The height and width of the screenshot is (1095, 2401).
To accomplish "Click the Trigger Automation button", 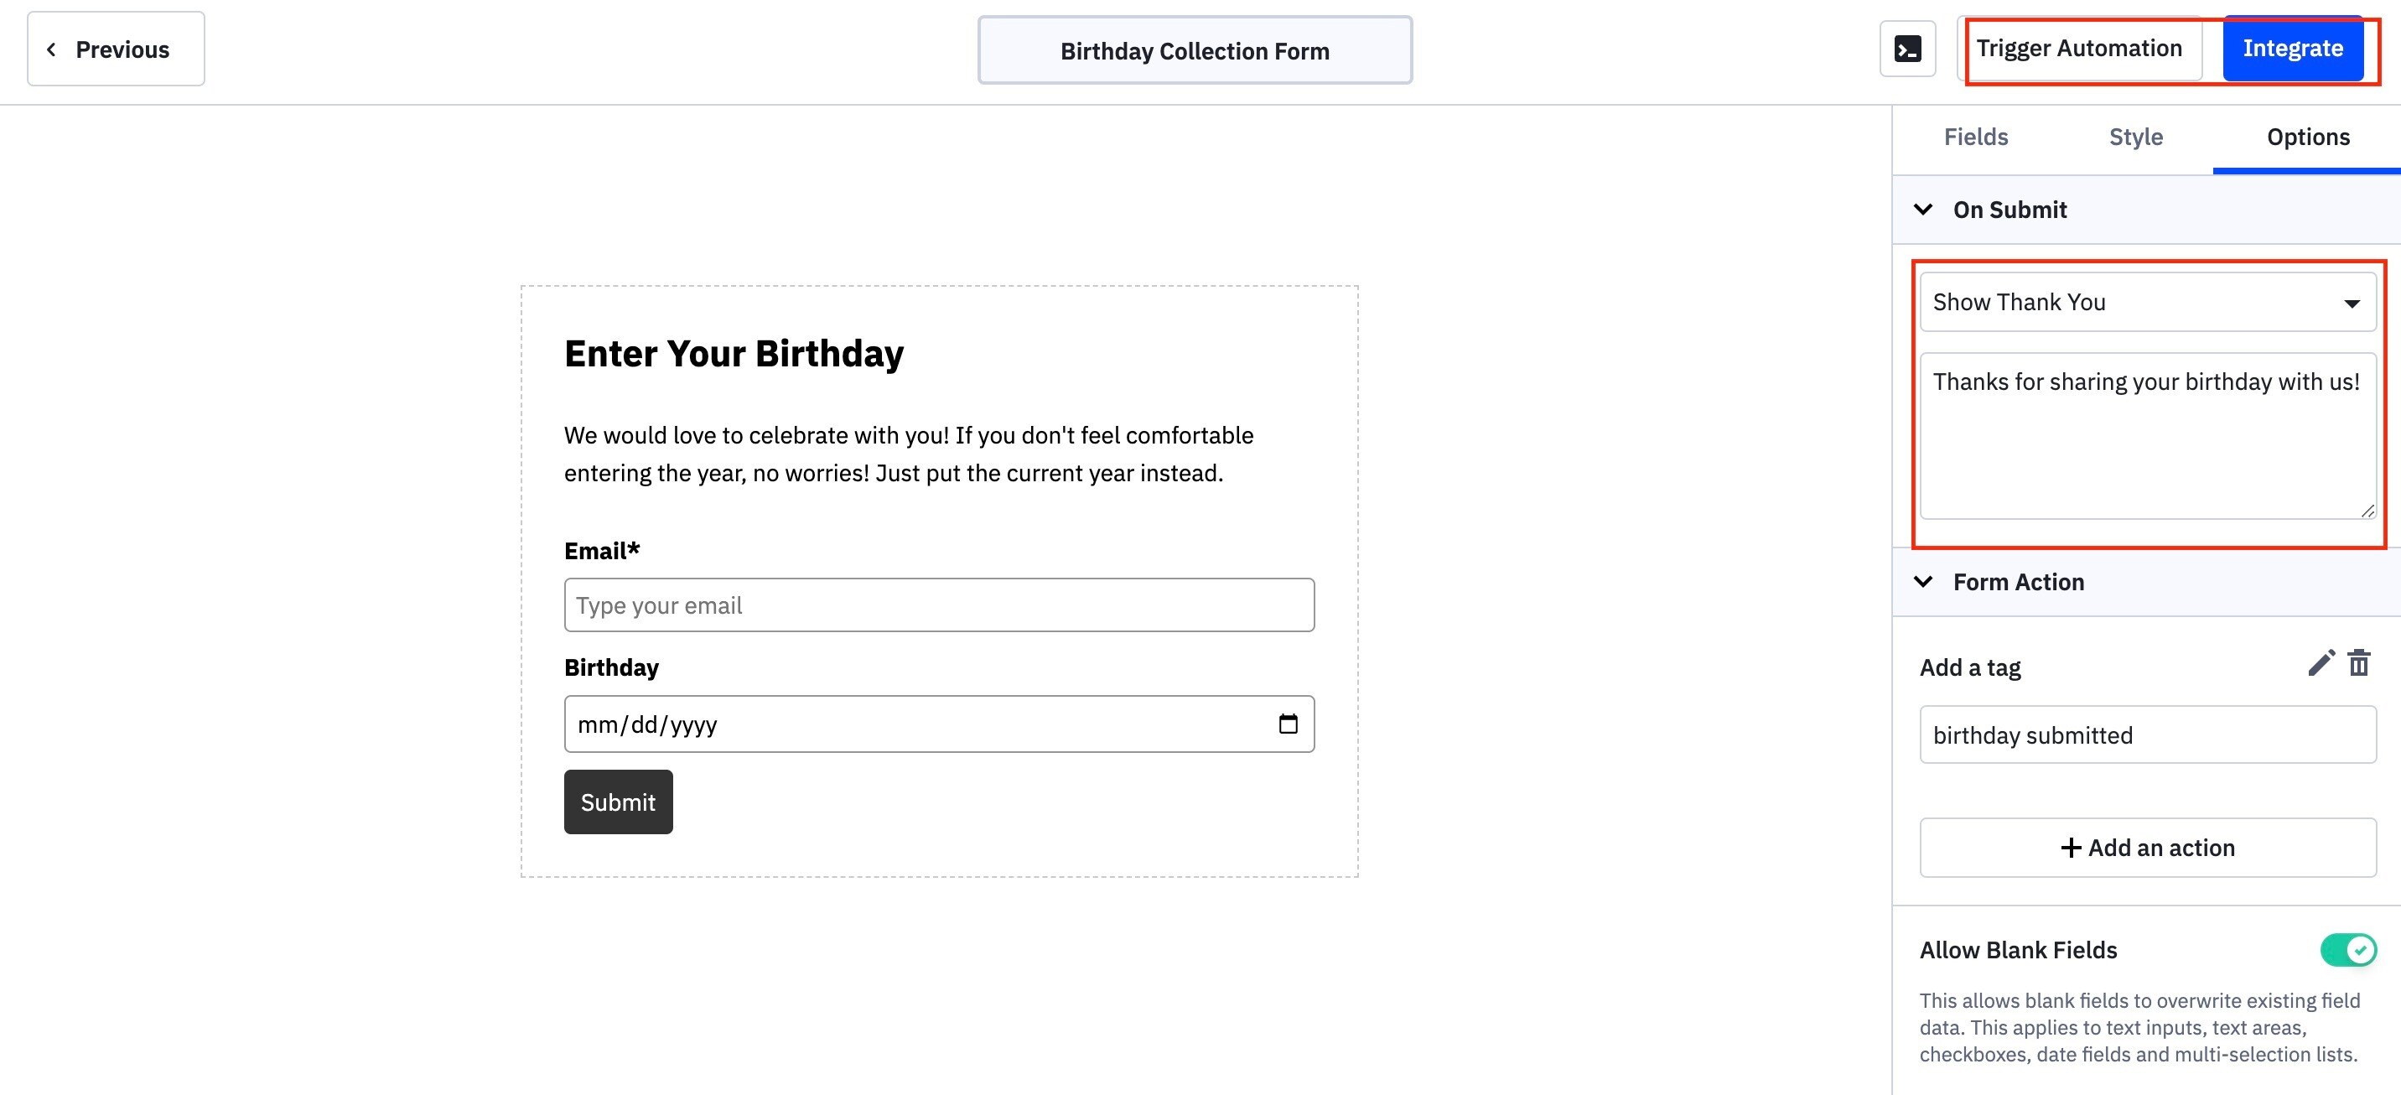I will tap(2079, 49).
